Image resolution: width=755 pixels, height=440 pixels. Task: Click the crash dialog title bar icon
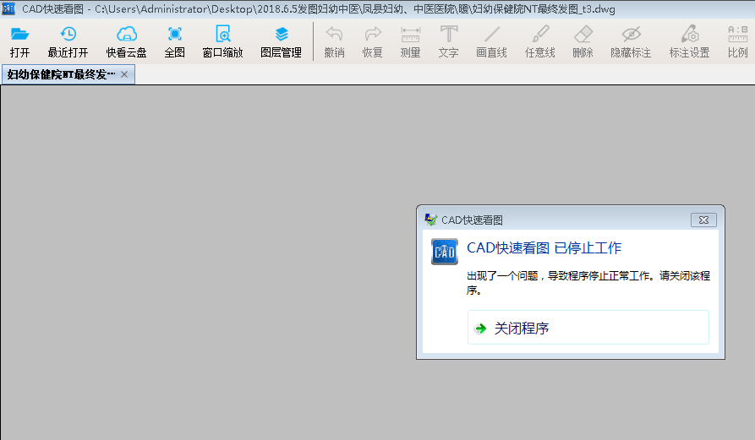point(431,220)
